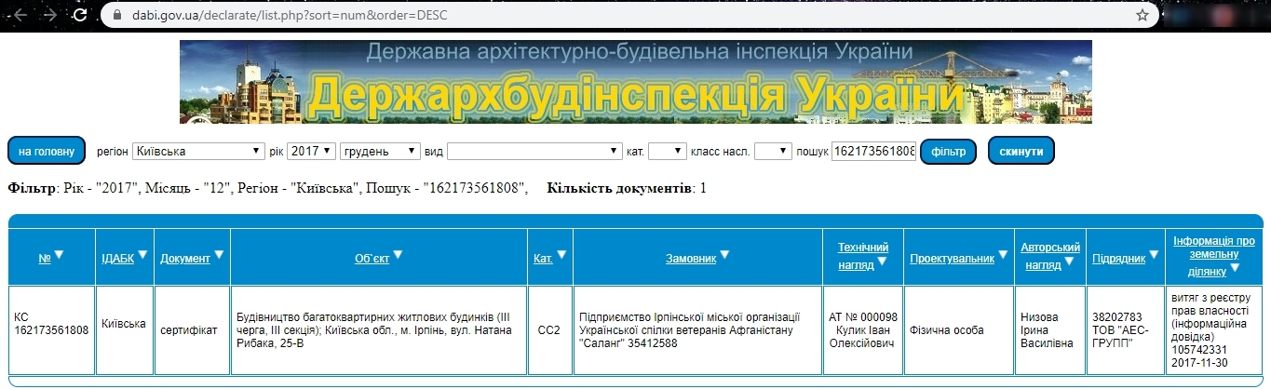Click sort triangle next to Підрядник

point(1153,255)
